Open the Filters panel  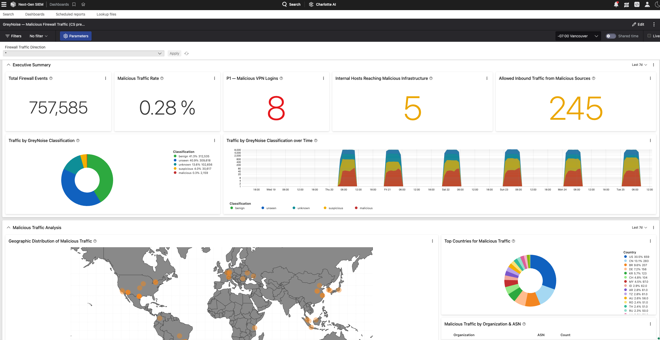pos(13,36)
